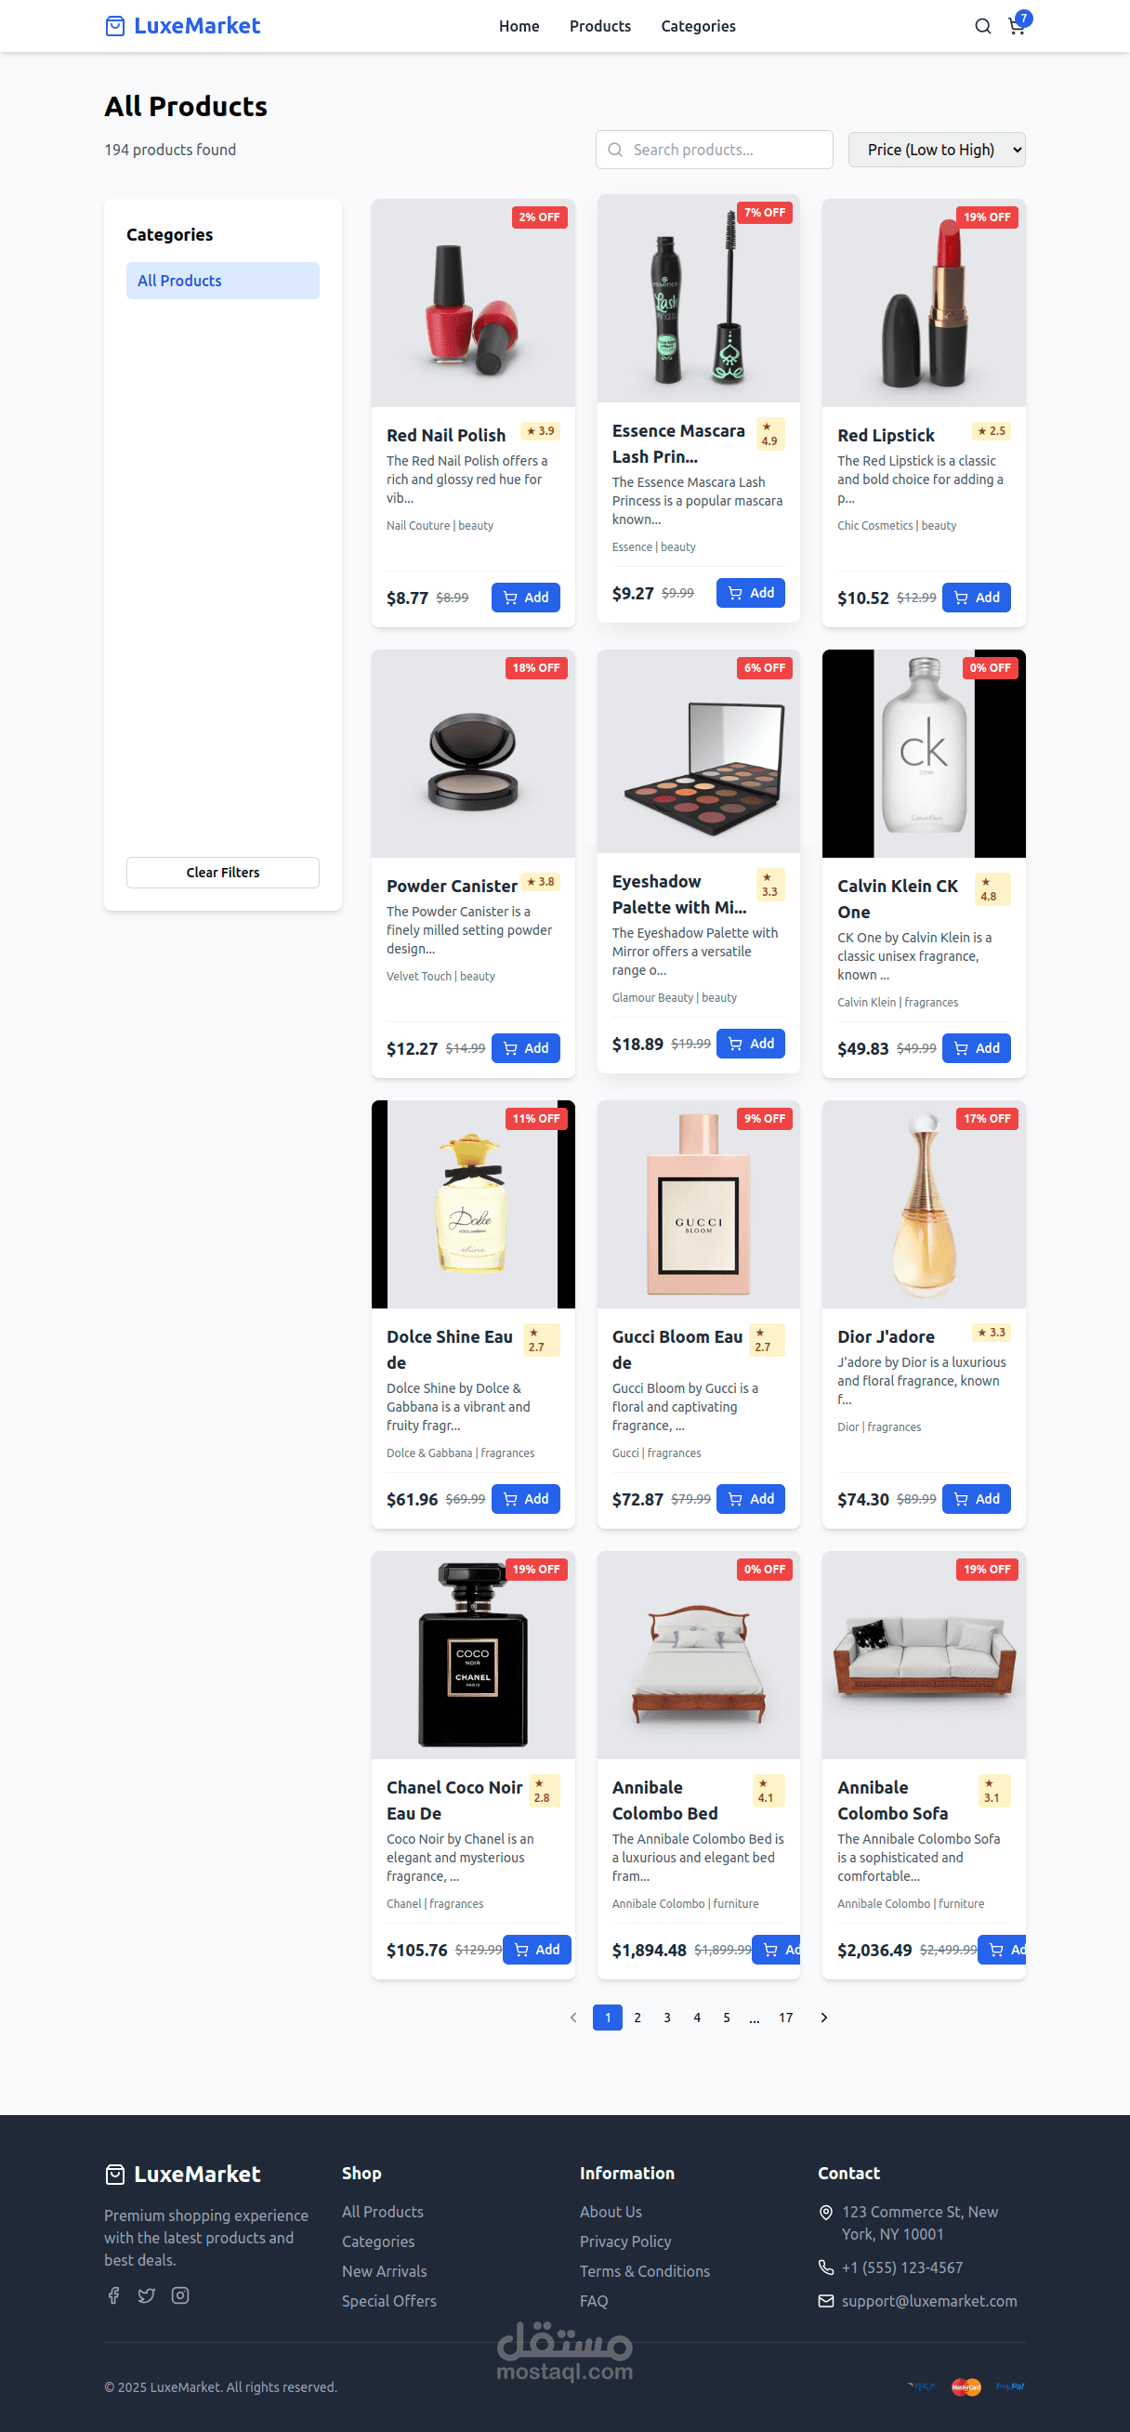The image size is (1130, 2432).
Task: Open the Facebook icon in footer
Action: (x=114, y=2295)
